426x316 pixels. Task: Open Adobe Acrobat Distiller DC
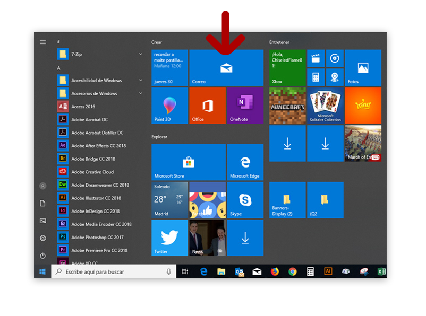click(x=100, y=133)
